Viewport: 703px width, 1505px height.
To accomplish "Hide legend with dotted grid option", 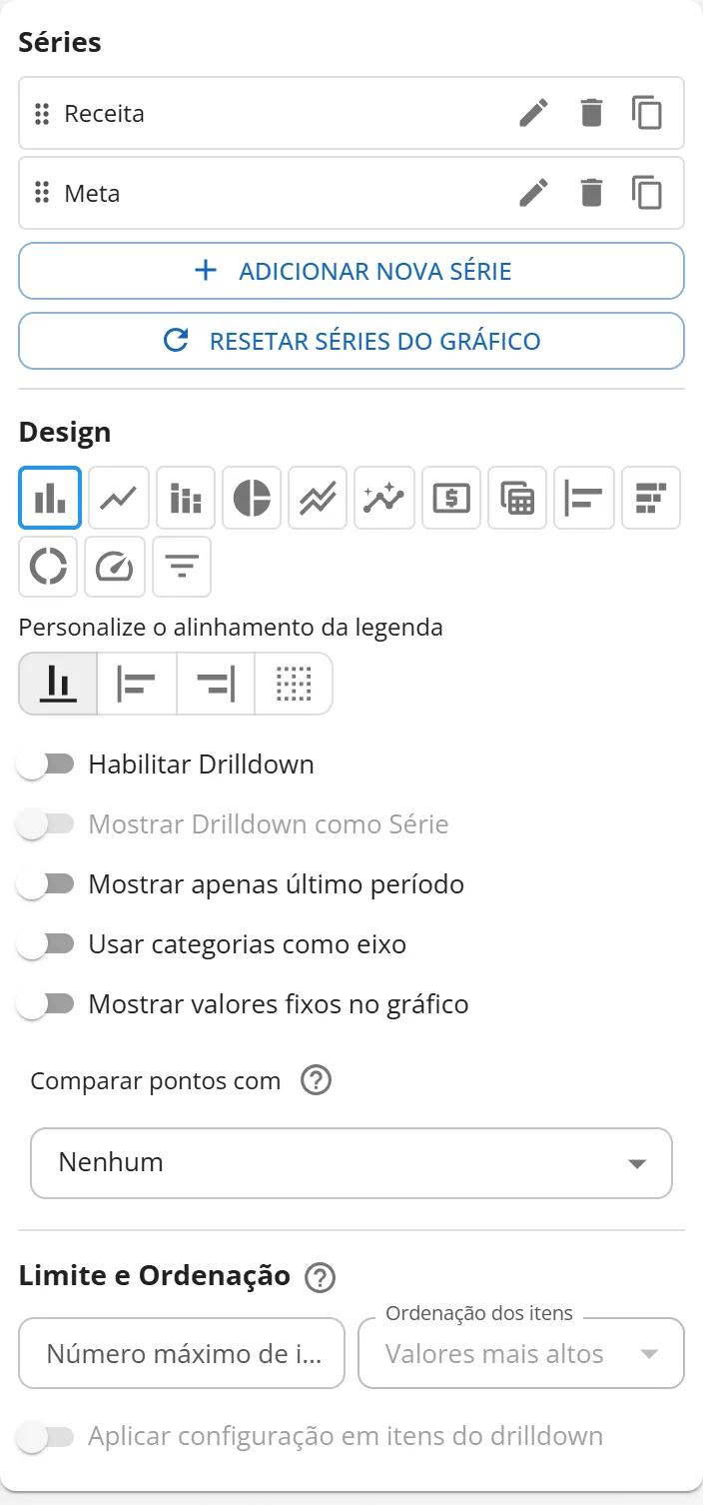I will (294, 684).
